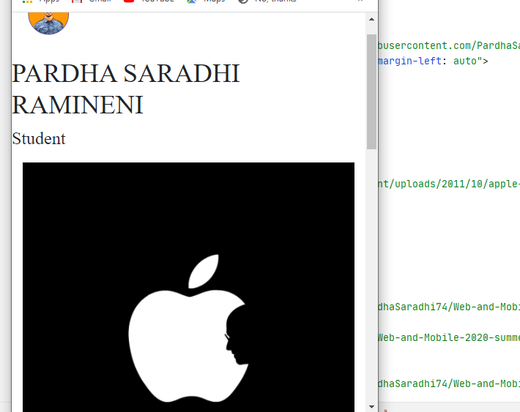
Task: Click the RAMINENI heading line
Action: [78, 105]
